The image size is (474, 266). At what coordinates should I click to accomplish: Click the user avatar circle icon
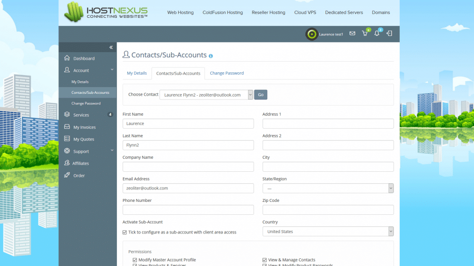[311, 34]
